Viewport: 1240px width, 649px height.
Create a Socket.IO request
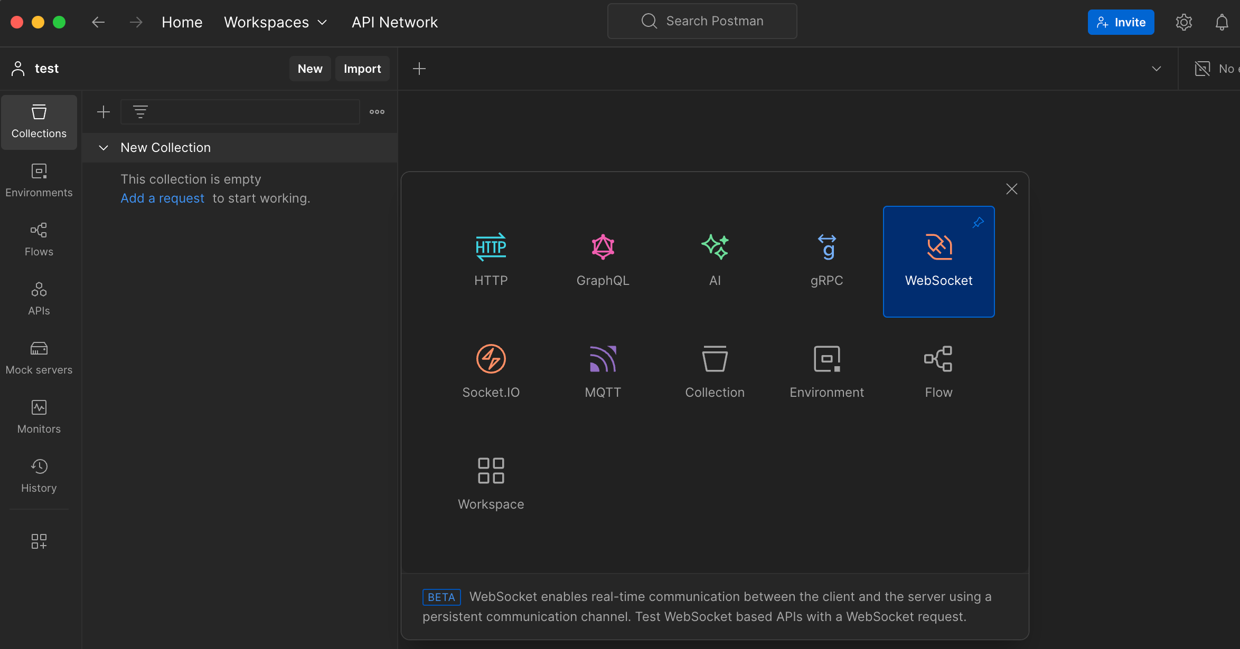click(x=491, y=359)
